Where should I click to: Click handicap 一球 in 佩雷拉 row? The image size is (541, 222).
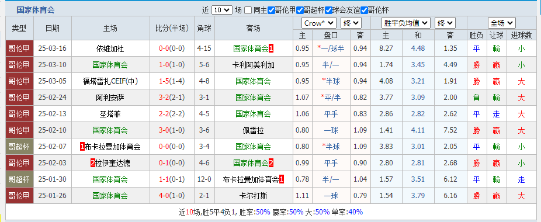click(x=331, y=130)
